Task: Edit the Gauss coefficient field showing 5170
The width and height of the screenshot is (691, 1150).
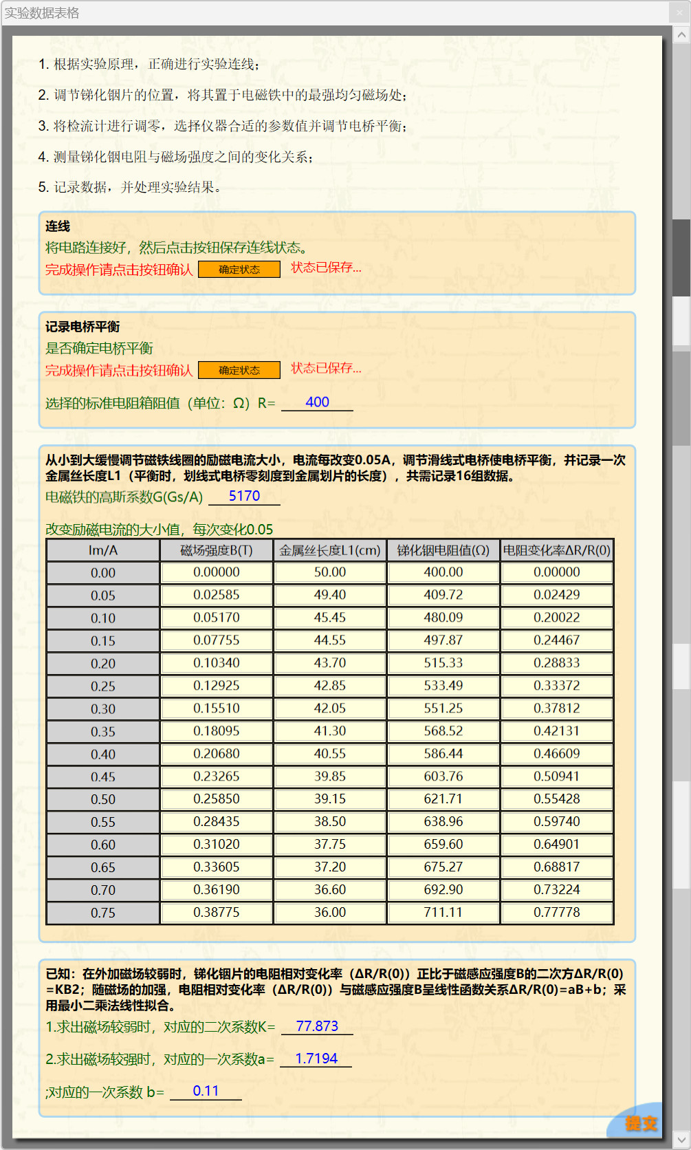Action: 244,496
